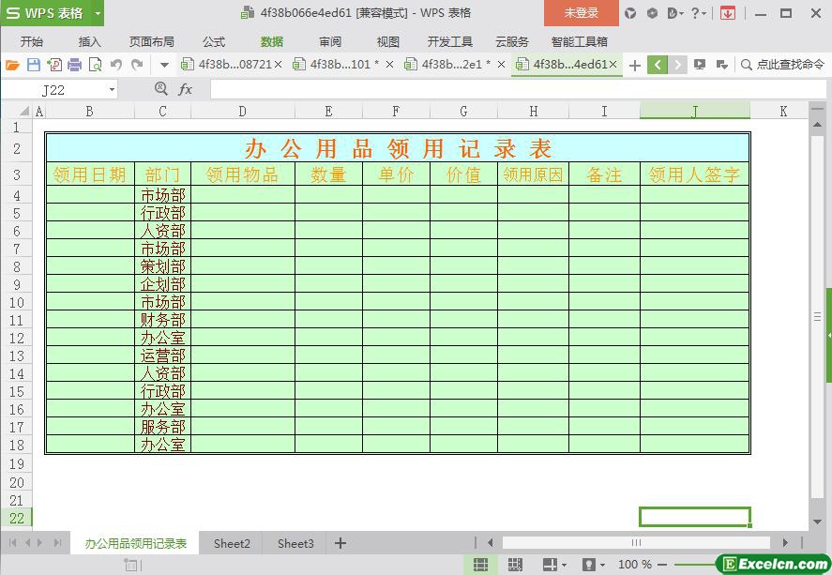Select the 办公用品领用记录表 title cell
Screen dimensions: 832x575
[x=398, y=148]
